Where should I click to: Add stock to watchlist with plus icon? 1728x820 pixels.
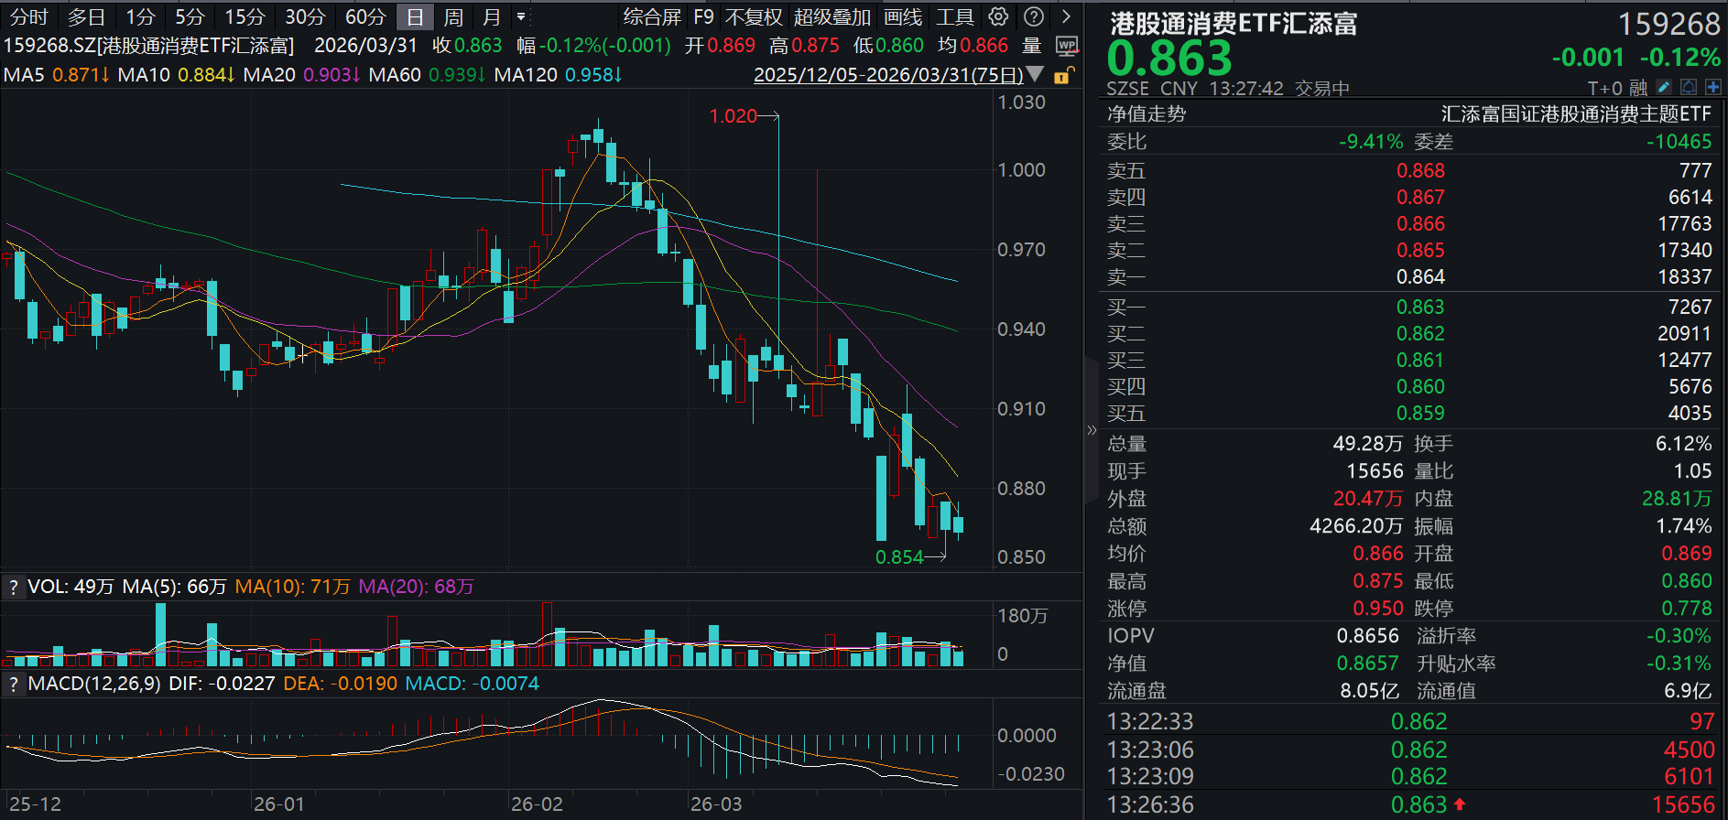click(1713, 87)
